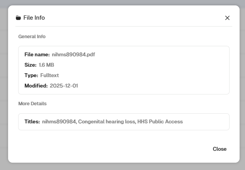This screenshot has height=170, width=245.
Task: Select the nihms890984.pdf file name text
Action: point(73,55)
